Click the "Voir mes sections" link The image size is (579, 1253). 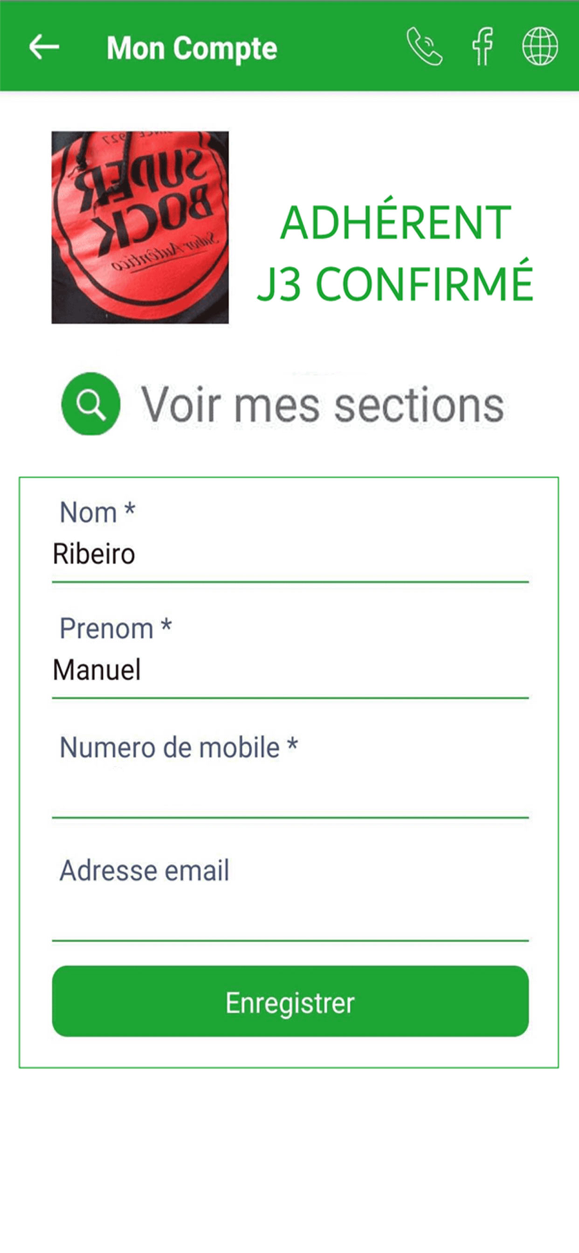(x=322, y=405)
